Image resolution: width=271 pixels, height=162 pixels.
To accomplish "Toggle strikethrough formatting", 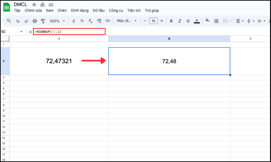I will tap(188, 21).
